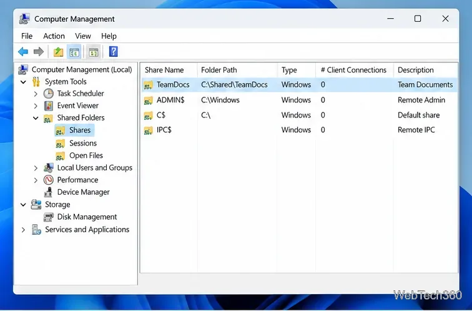Expand Services and Applications node
This screenshot has height=311, width=472.
23,230
